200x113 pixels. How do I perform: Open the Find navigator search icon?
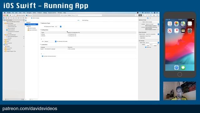click(11, 18)
